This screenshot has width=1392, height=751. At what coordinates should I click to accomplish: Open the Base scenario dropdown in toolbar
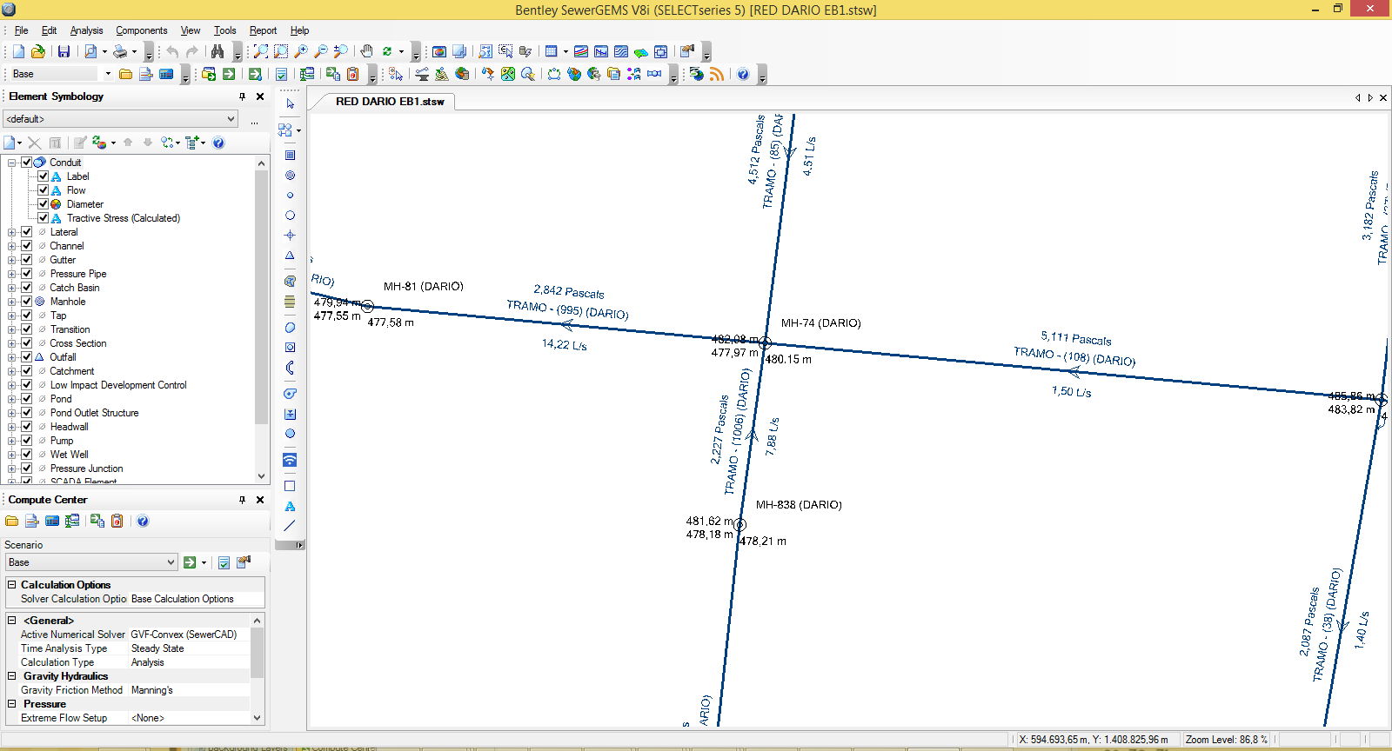(108, 75)
